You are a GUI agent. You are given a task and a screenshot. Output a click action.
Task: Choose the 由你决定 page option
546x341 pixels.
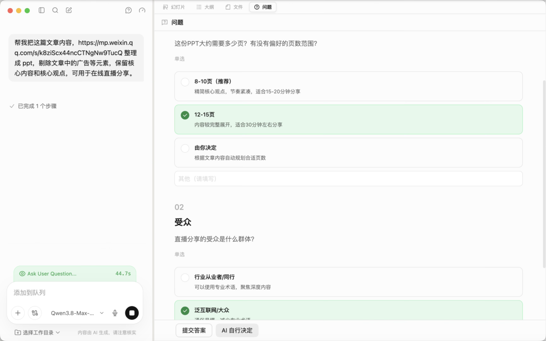coord(348,153)
